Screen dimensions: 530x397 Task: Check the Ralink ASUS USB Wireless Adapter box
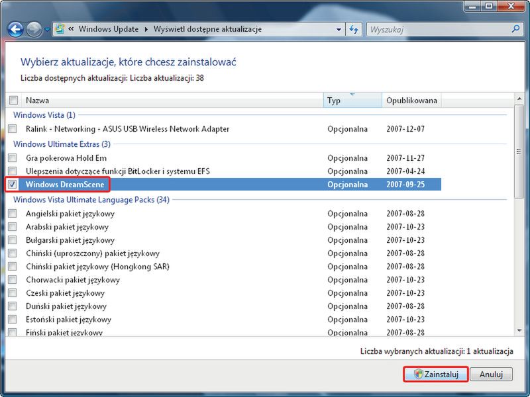tap(13, 128)
